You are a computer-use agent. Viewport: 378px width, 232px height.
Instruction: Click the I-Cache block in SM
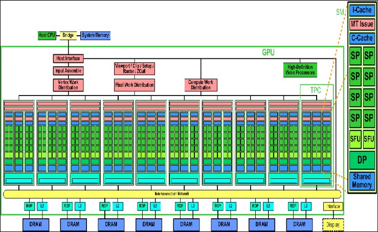[x=362, y=10]
